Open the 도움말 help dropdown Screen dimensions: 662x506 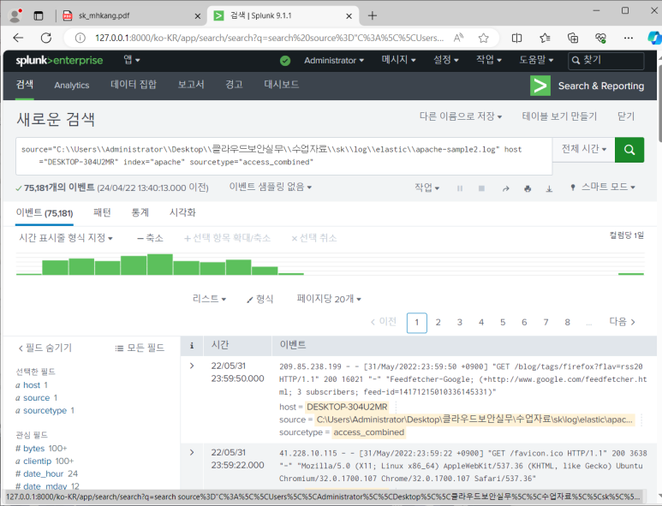(x=536, y=60)
